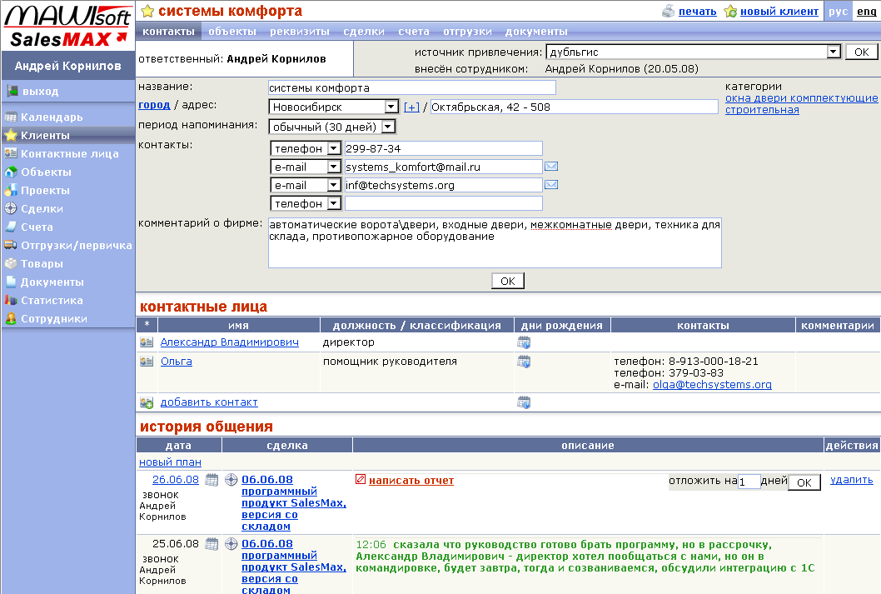Click the printer icon next to печать
This screenshot has height=594, width=881.
[x=668, y=11]
